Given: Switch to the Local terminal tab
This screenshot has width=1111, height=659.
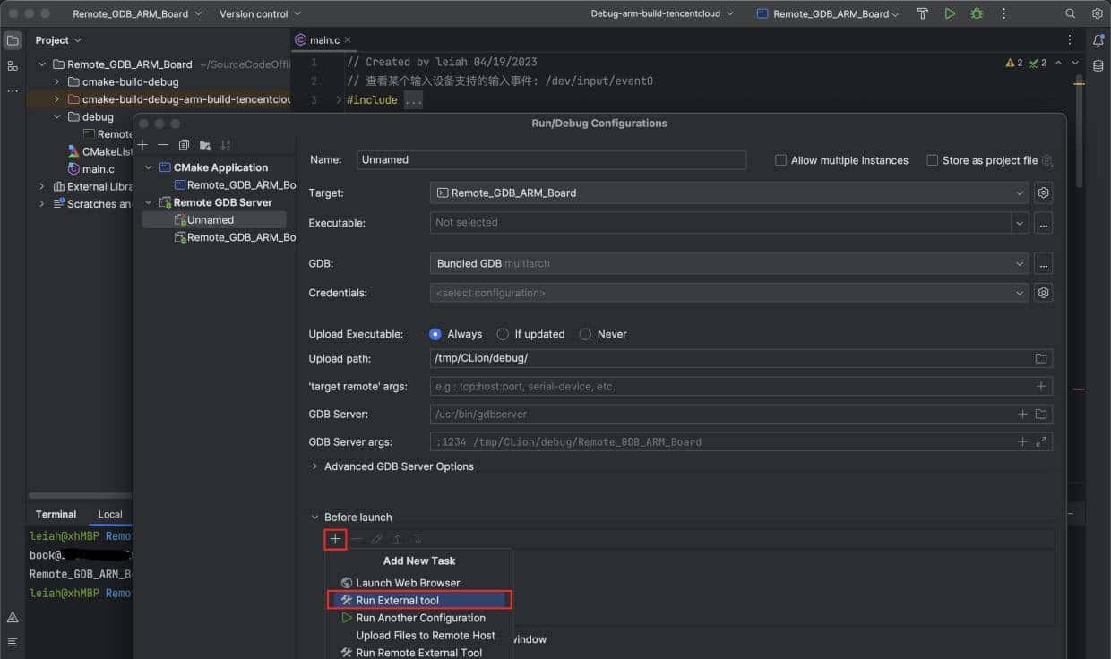Looking at the screenshot, I should (110, 514).
